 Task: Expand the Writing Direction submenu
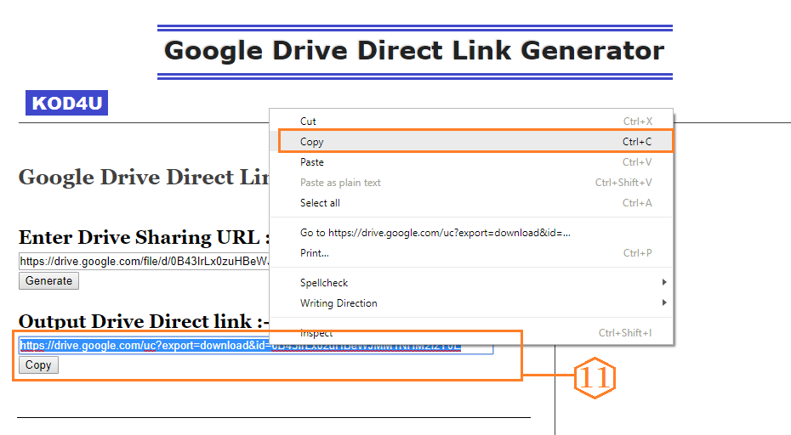pos(471,302)
